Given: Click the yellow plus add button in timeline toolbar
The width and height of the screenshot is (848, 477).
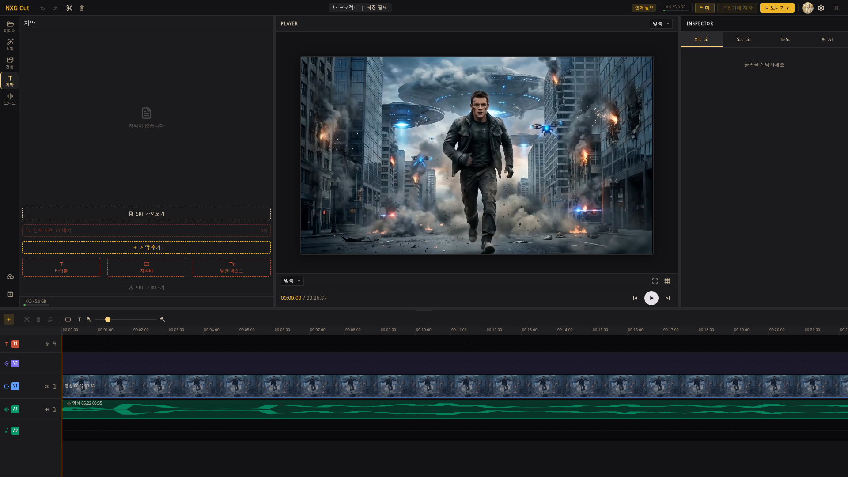Looking at the screenshot, I should (9, 319).
